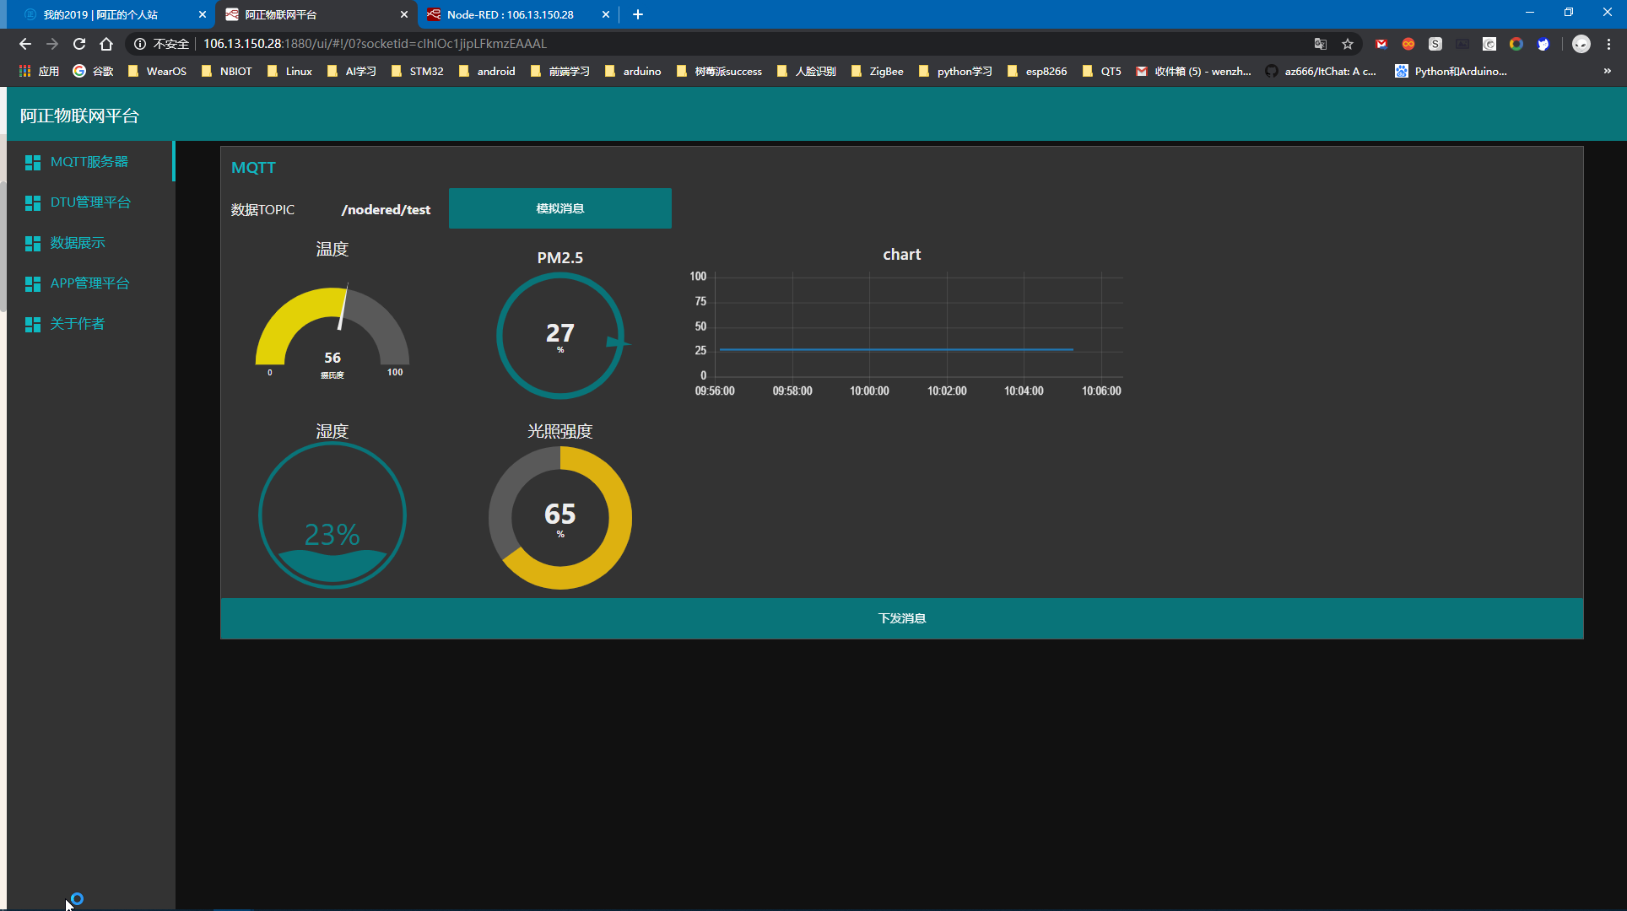This screenshot has width=1627, height=911.
Task: Open the esp8266 bookmark folder
Action: 1037,72
